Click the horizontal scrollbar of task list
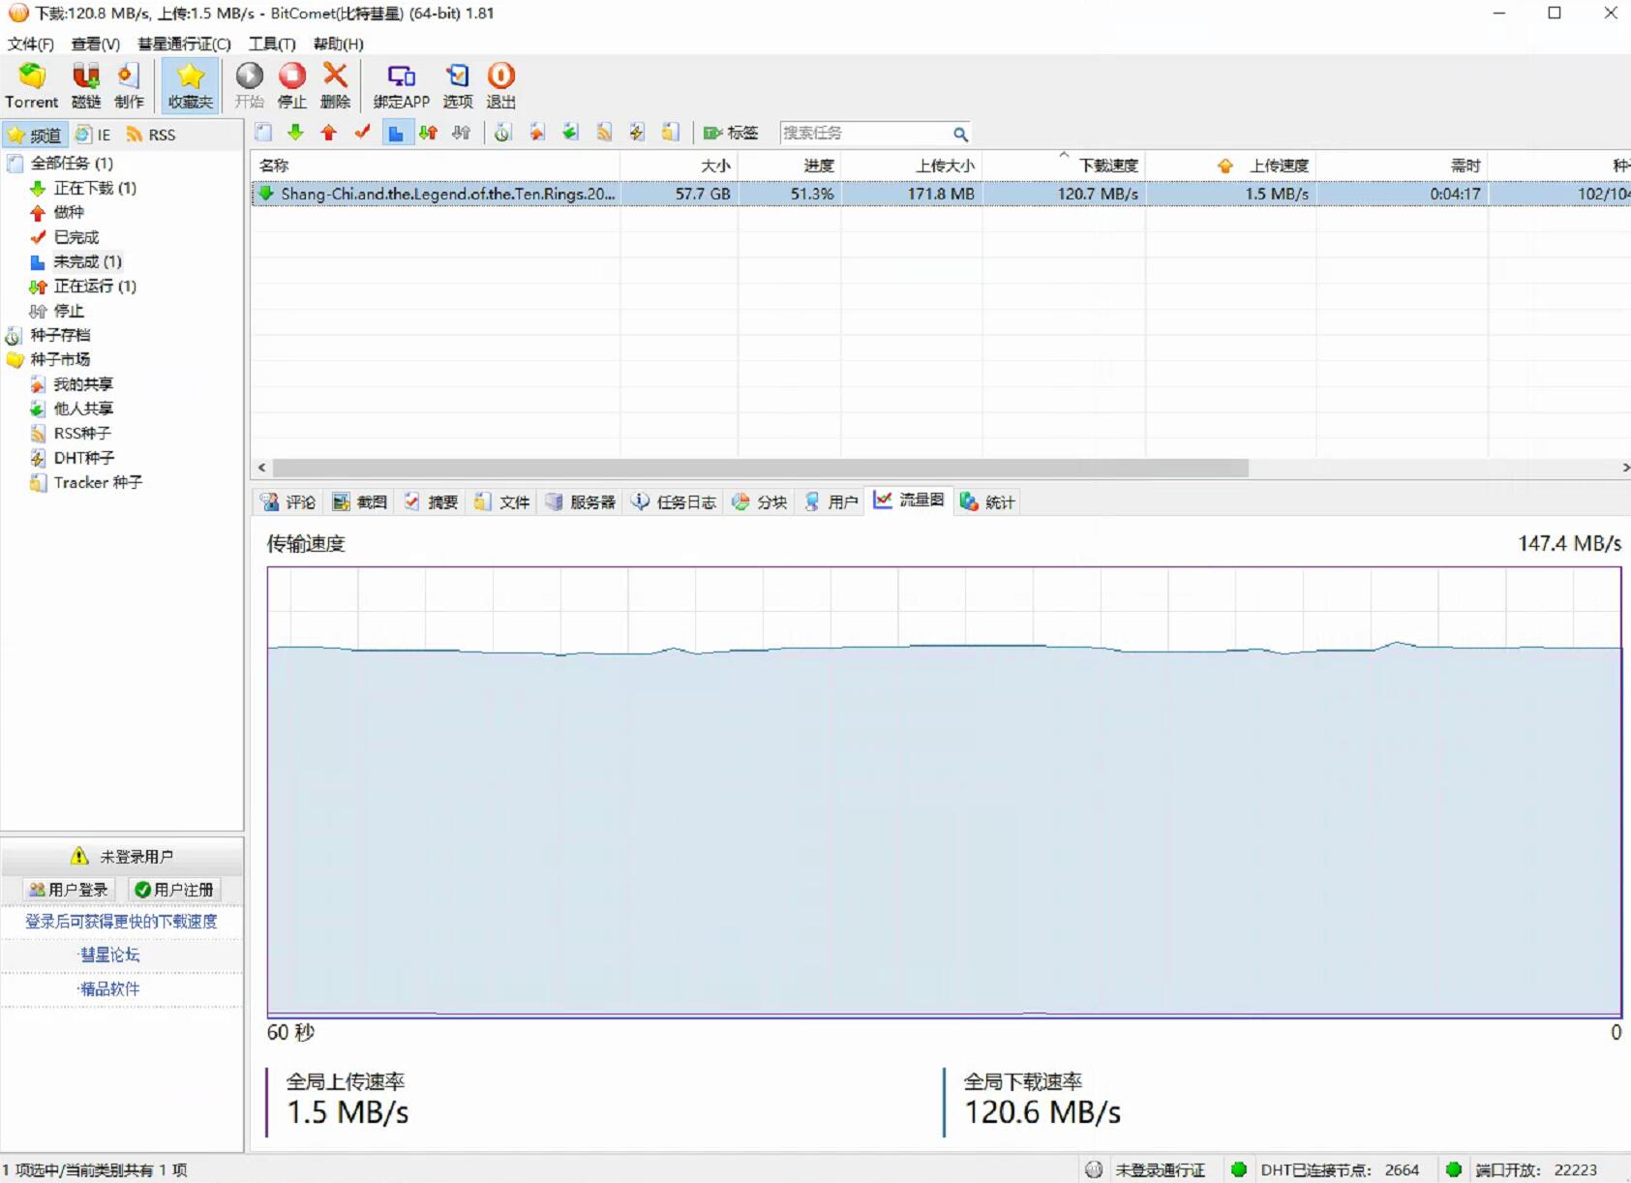 click(x=760, y=468)
